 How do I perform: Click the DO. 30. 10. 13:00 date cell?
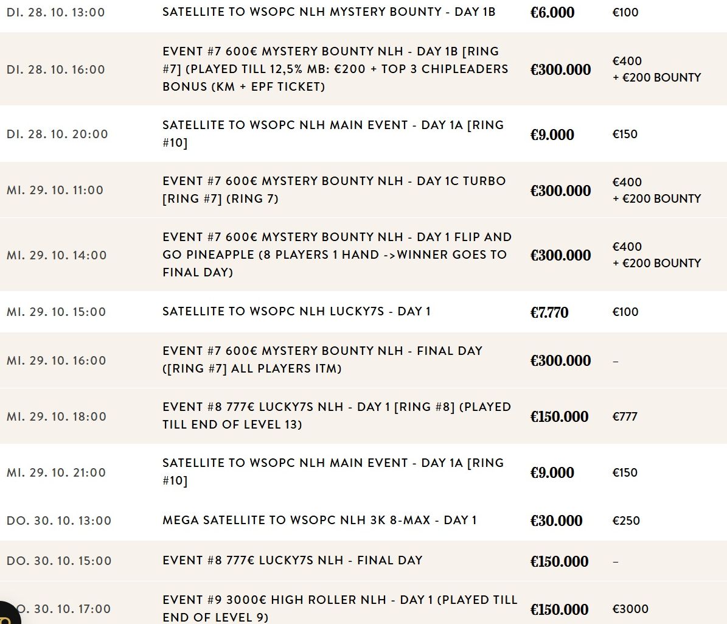pos(59,521)
